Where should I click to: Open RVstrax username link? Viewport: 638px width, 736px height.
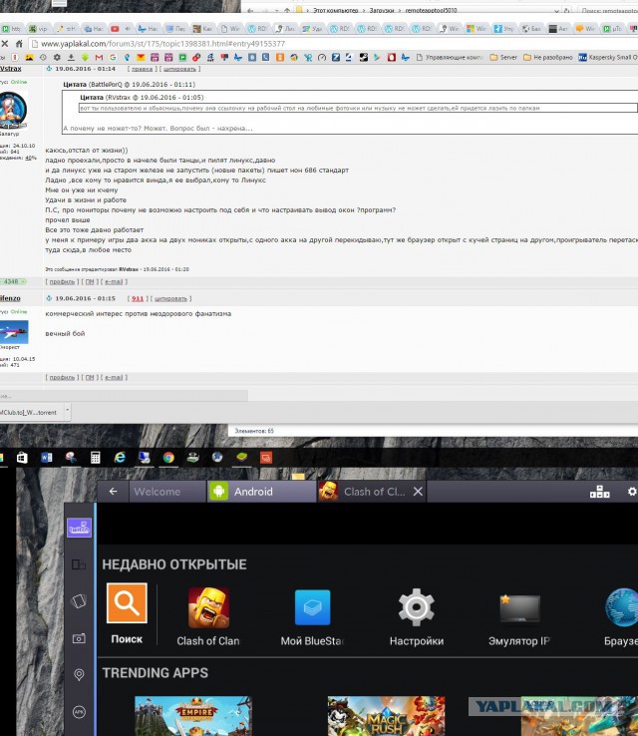(x=10, y=69)
